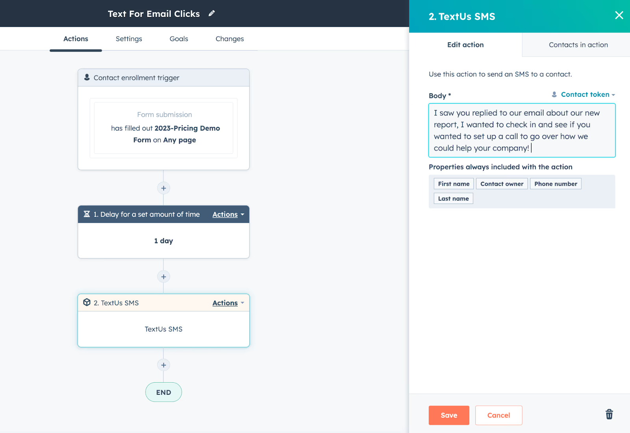Viewport: 630px width, 433px height.
Task: Switch to the Settings tab
Action: tap(128, 39)
